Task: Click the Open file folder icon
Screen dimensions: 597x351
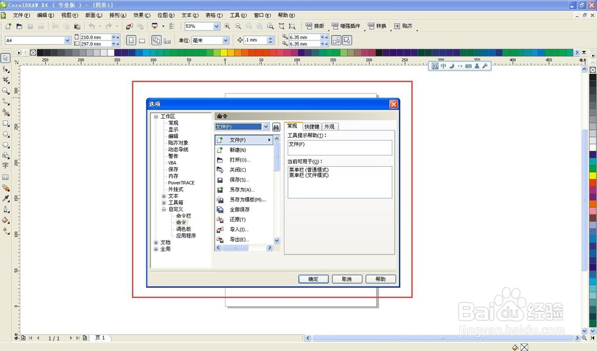Action: (20, 26)
